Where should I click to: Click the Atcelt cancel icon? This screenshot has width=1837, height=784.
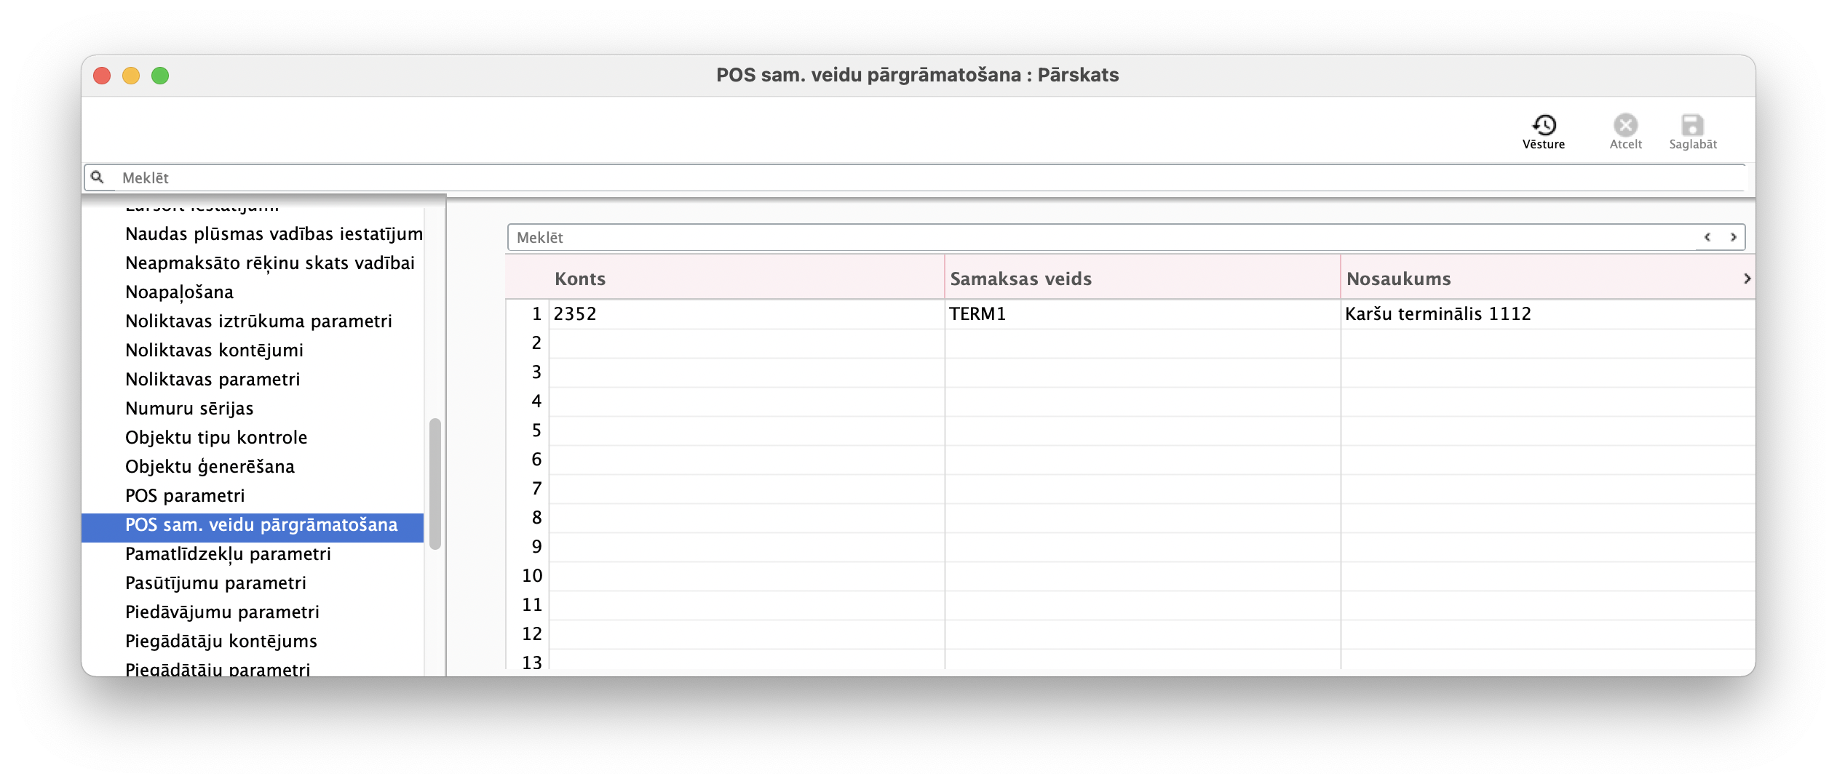[x=1624, y=124]
